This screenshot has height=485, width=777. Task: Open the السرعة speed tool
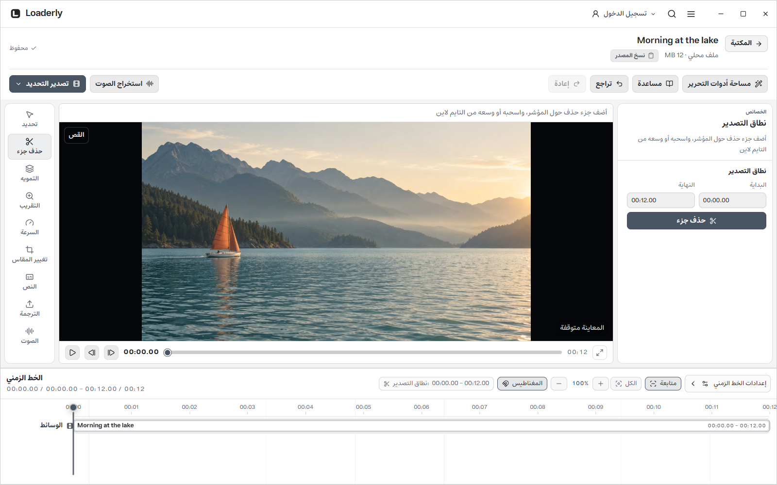click(30, 227)
